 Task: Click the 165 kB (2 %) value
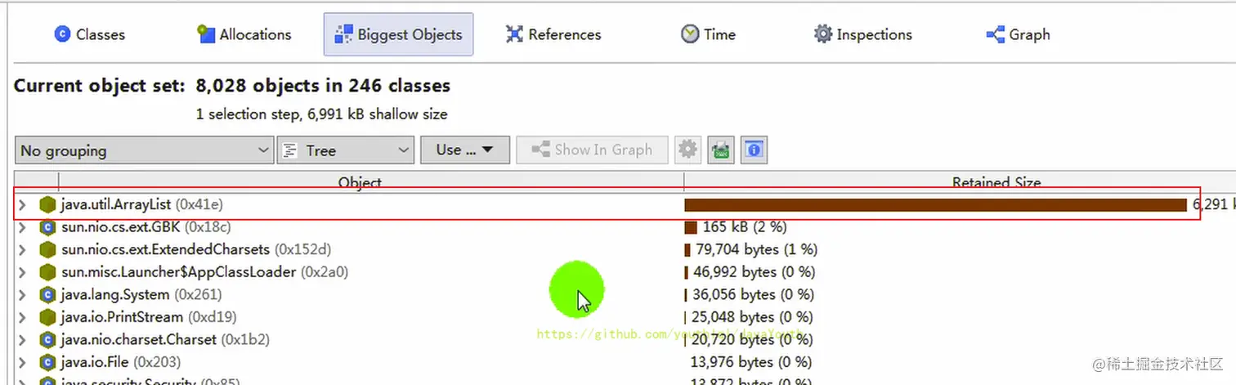point(744,227)
